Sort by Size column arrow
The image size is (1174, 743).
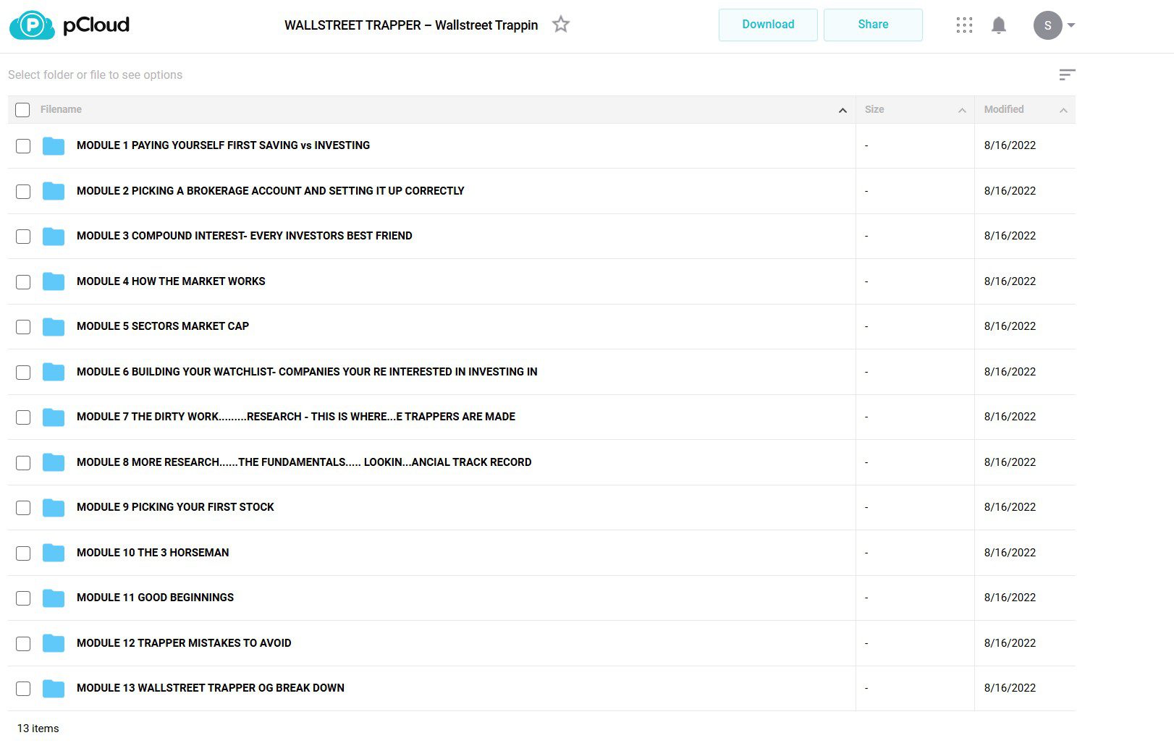(x=962, y=110)
